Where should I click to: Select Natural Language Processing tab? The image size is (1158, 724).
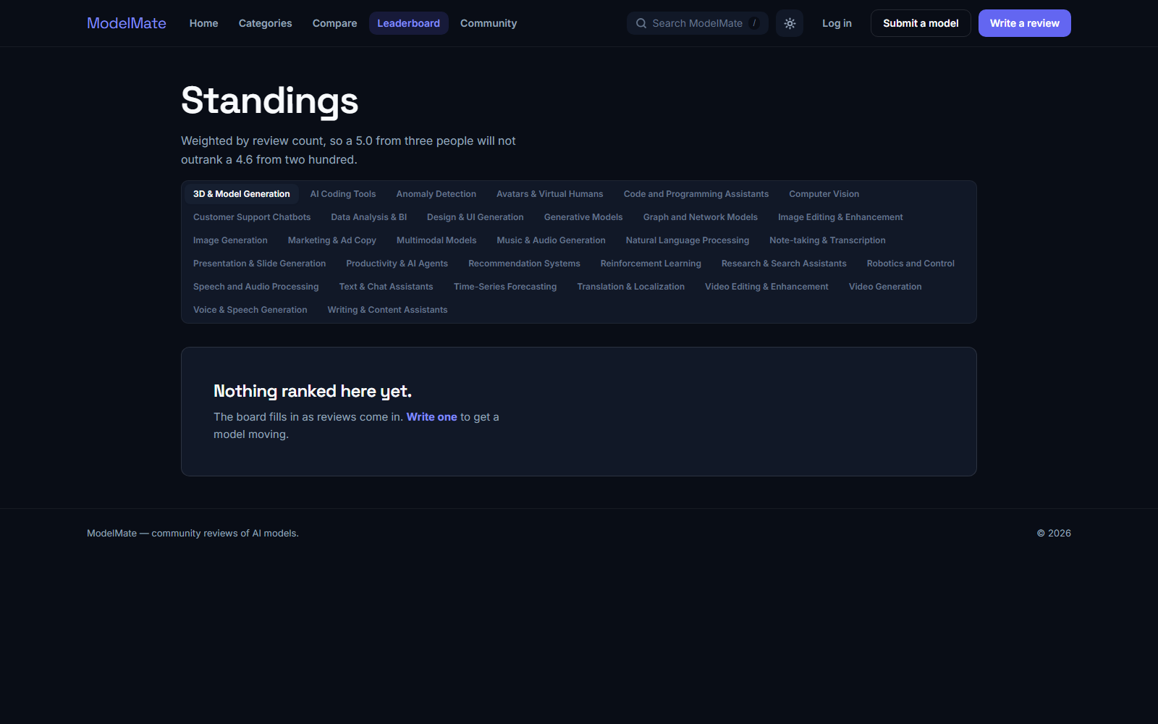pyautogui.click(x=688, y=240)
